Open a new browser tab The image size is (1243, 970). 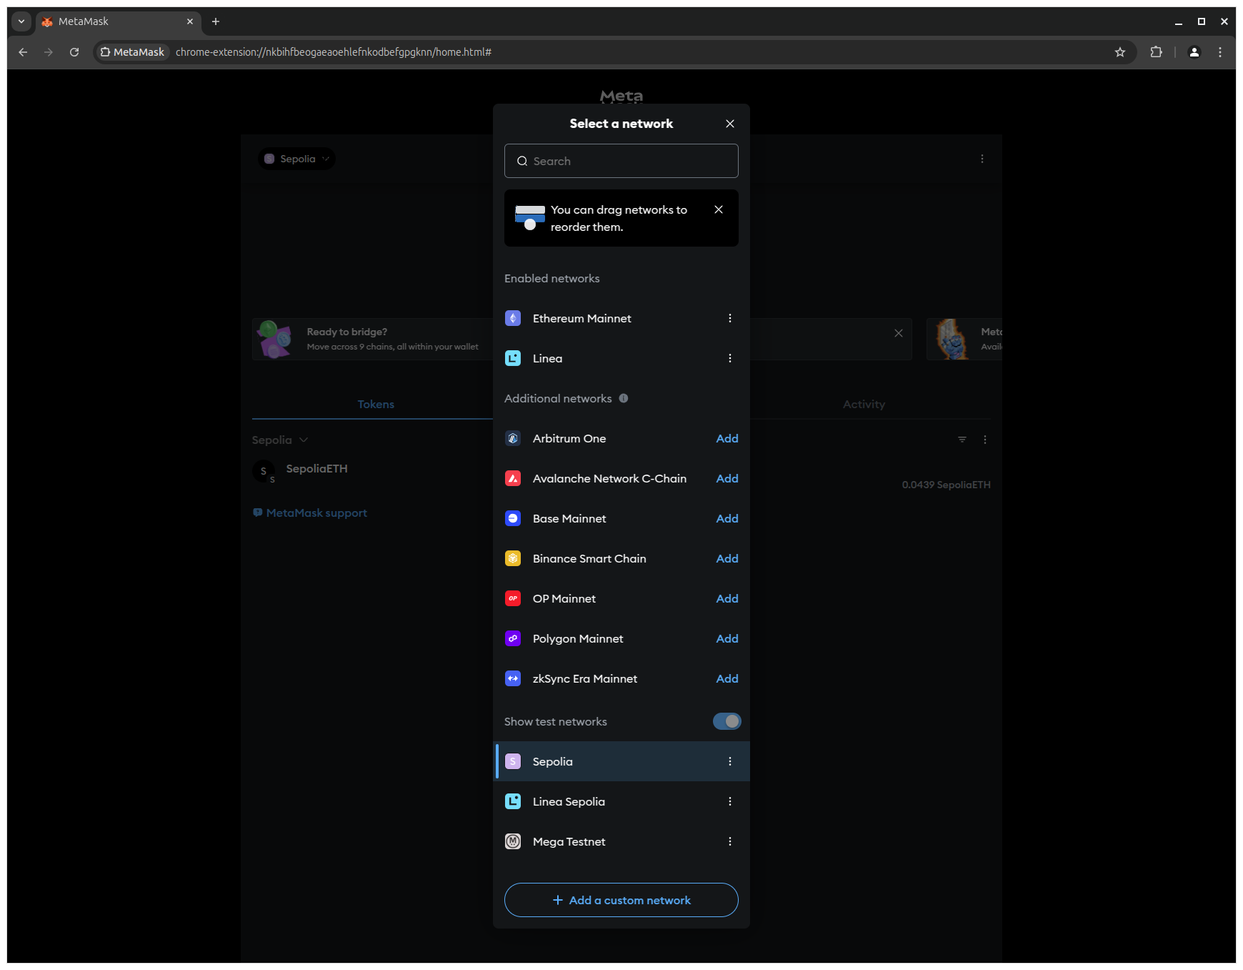click(216, 21)
